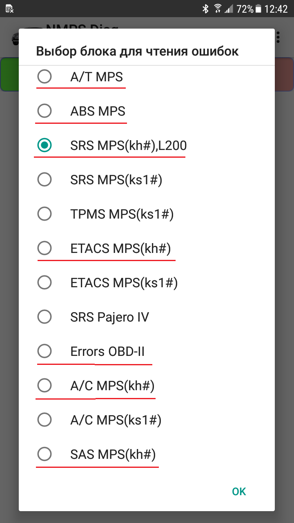Pick the SAS MPS(kh#) option
The width and height of the screenshot is (294, 523).
pos(45,454)
